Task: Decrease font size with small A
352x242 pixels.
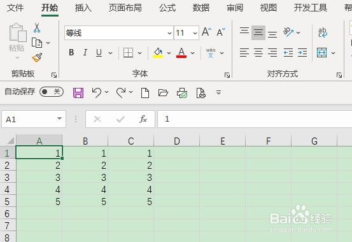Action: tap(221, 32)
